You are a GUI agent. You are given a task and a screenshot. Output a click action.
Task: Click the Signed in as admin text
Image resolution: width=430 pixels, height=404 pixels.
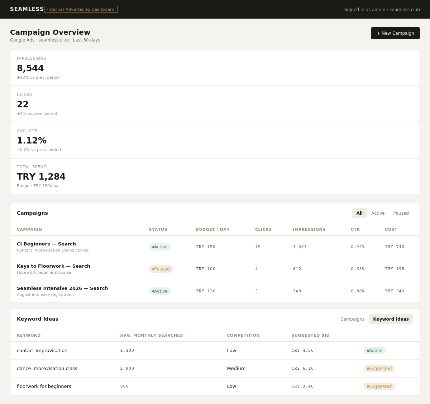[x=382, y=10]
